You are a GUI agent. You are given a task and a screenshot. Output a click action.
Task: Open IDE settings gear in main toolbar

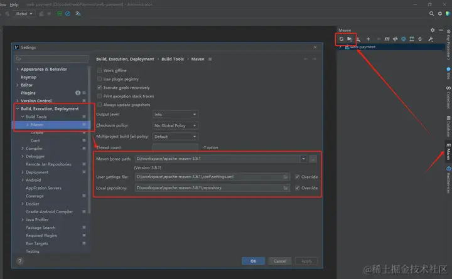[x=440, y=14]
